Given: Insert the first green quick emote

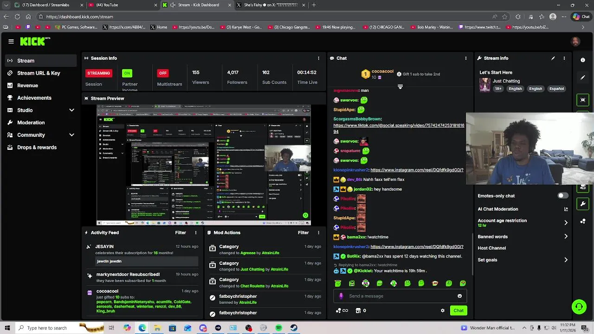Looking at the screenshot, I should (x=338, y=283).
